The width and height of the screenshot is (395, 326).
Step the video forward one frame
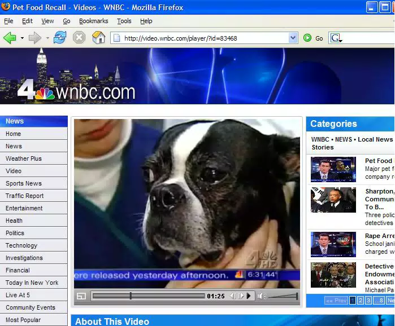click(x=241, y=296)
